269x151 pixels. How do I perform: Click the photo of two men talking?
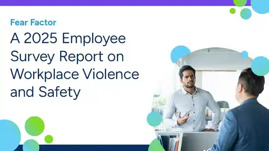click(210, 99)
